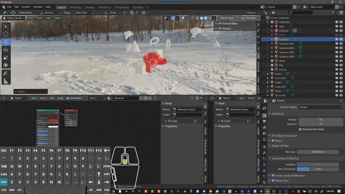The height and width of the screenshot is (194, 345).
Task: Click the Sneak Peek button
Action: [227, 18]
